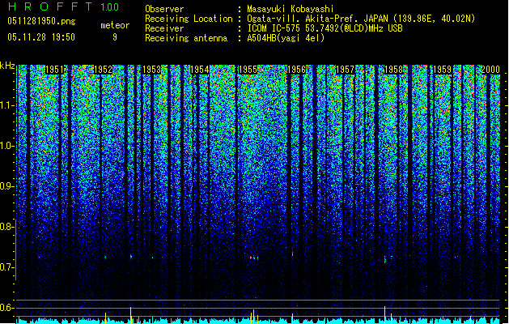Click the Receiving Location label
Screen dimensions: 509x324
click(189, 19)
